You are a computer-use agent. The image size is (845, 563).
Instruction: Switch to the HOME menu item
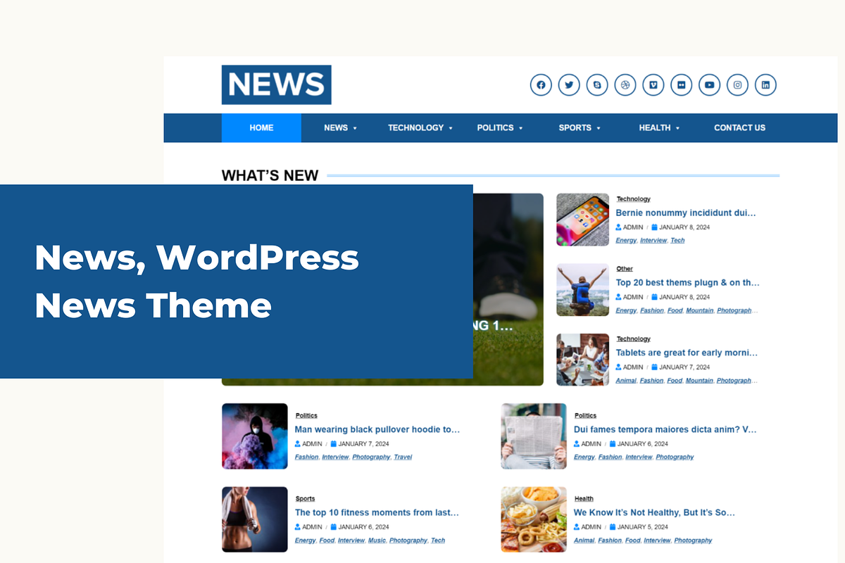coord(261,127)
